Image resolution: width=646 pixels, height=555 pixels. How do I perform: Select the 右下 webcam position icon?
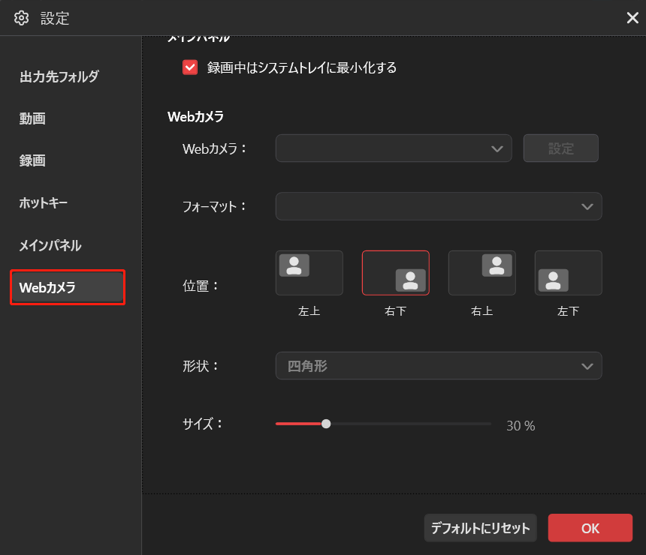[395, 273]
